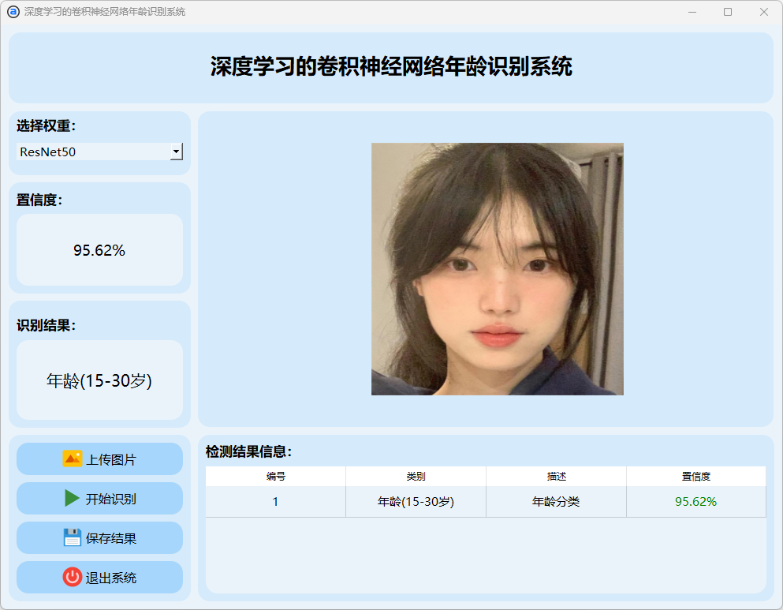Select the 保存结果 button text
This screenshot has width=783, height=610.
[111, 538]
